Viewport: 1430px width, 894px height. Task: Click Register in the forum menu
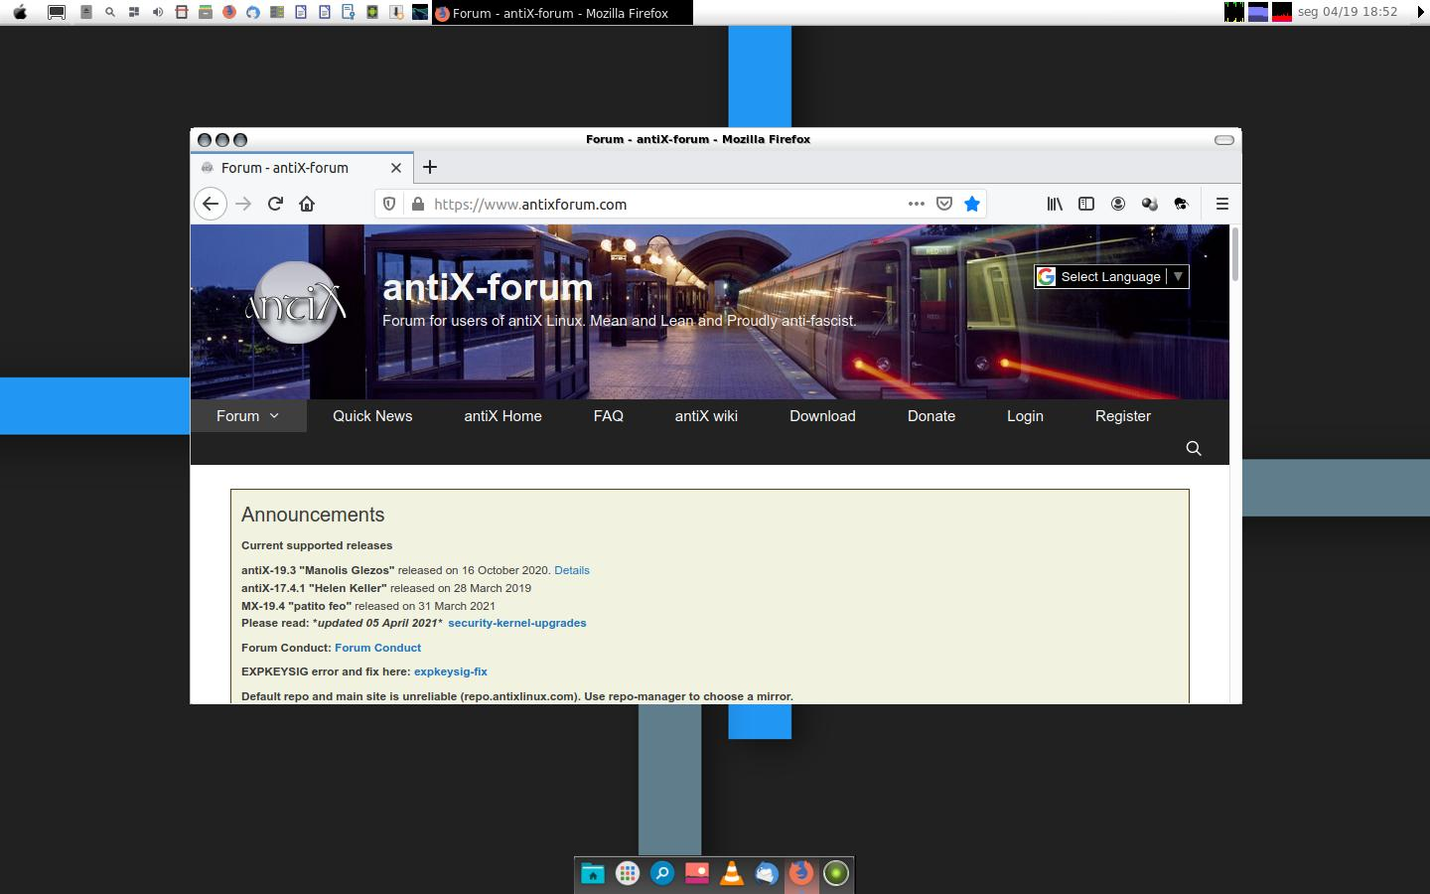coord(1123,416)
